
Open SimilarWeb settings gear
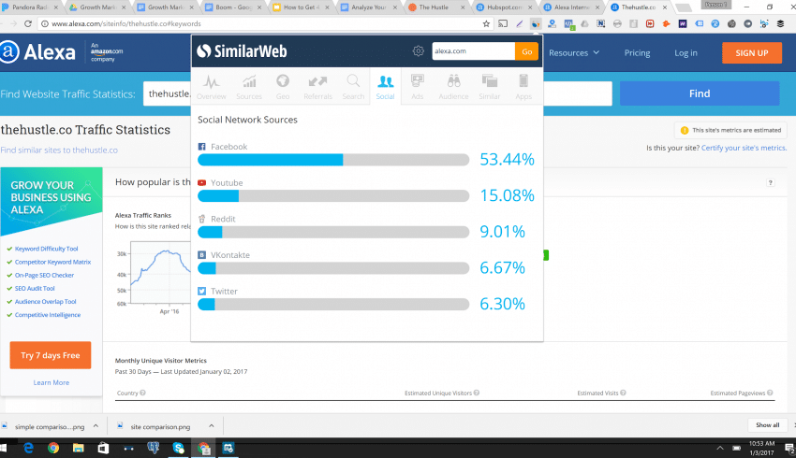click(x=419, y=51)
